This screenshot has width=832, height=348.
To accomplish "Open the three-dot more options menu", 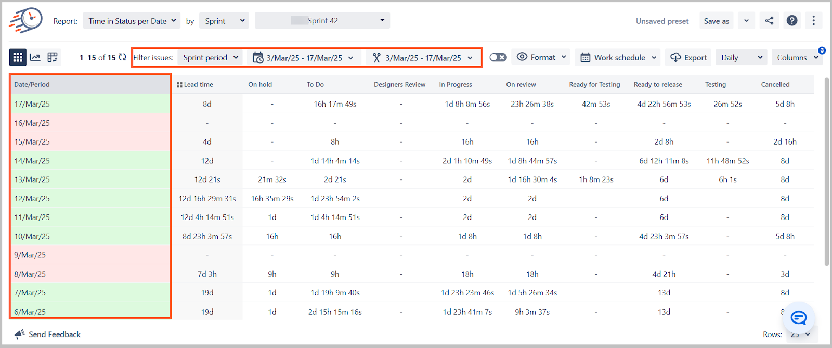I will (x=814, y=21).
